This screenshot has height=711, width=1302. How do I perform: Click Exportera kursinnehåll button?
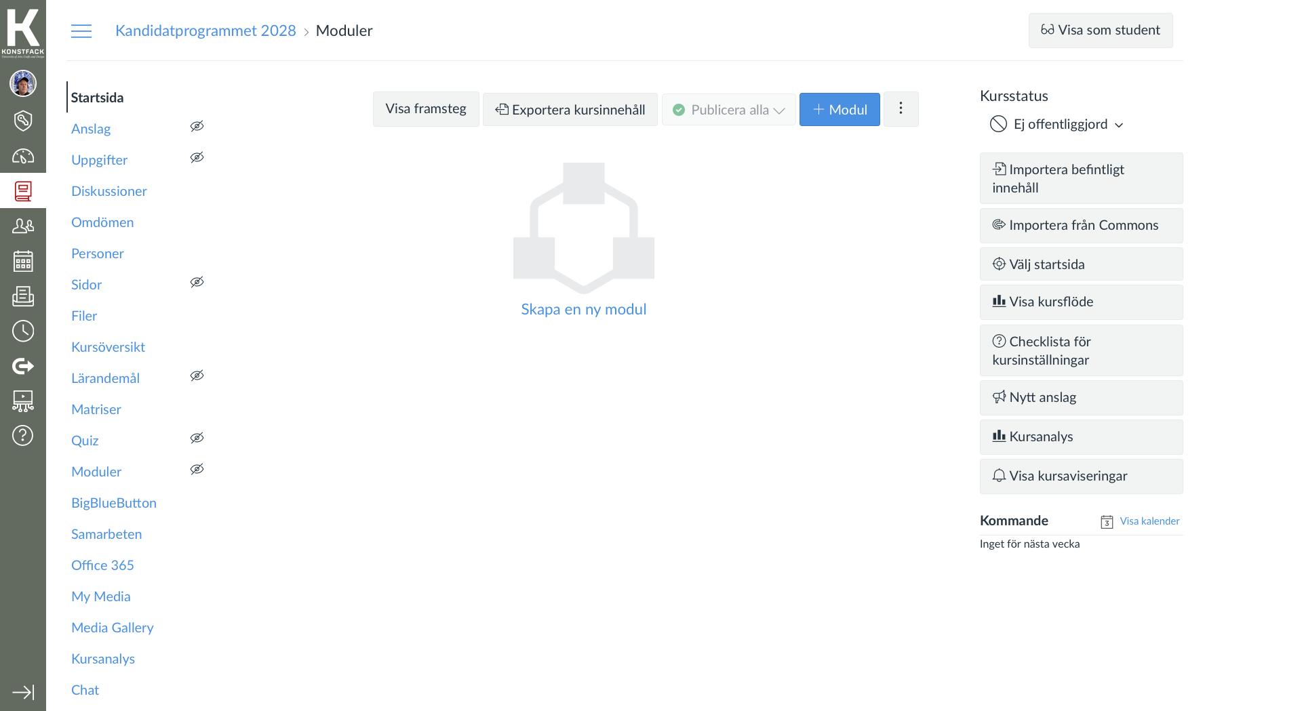(x=570, y=110)
